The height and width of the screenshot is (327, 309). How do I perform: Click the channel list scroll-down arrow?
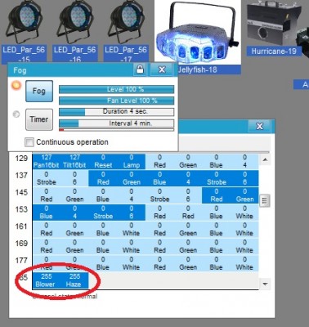[x=265, y=284]
